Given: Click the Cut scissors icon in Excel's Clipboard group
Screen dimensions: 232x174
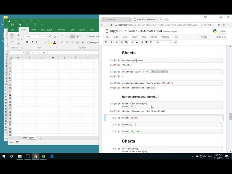Looking at the screenshot, I should pos(18,35).
